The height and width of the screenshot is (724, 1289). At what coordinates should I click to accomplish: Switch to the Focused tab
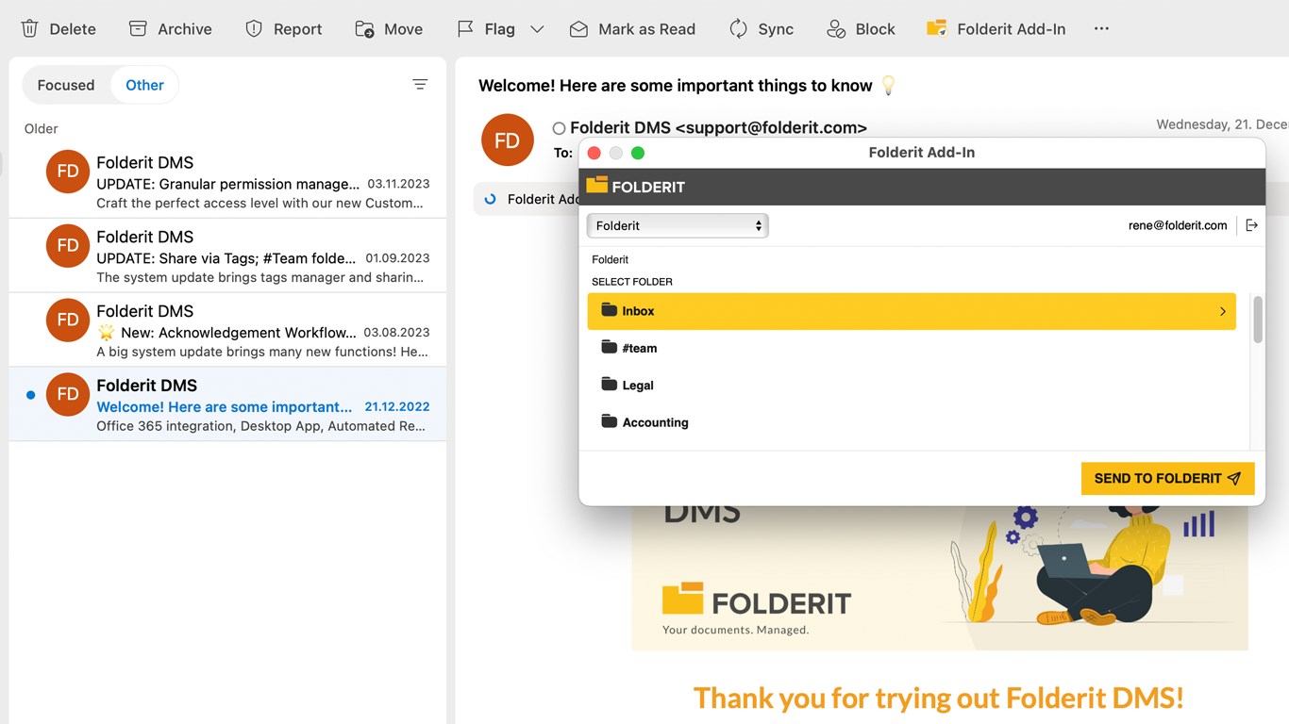coord(66,85)
